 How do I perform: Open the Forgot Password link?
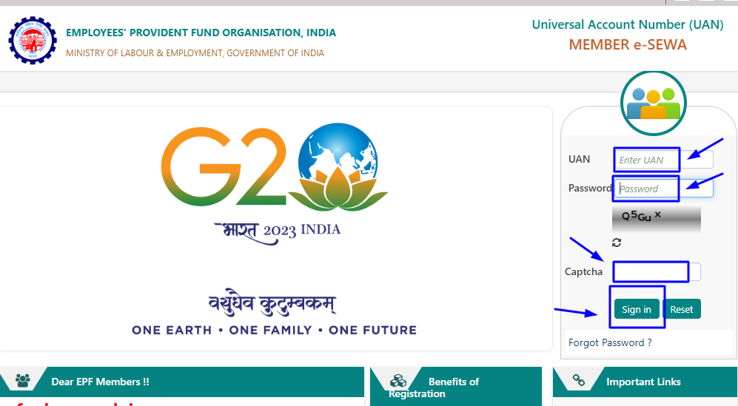coord(610,342)
